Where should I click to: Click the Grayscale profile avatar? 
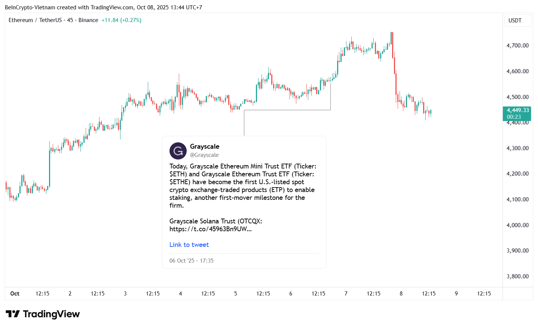178,151
